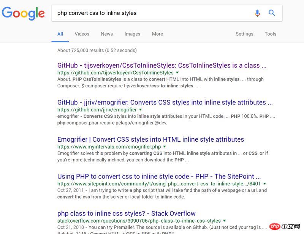Click the green sitepoint.com community URL
The image size is (304, 234).
(159, 184)
